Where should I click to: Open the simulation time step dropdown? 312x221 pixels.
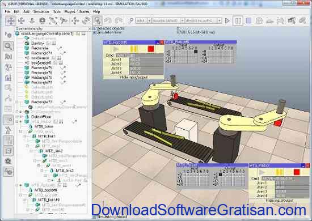click(203, 20)
